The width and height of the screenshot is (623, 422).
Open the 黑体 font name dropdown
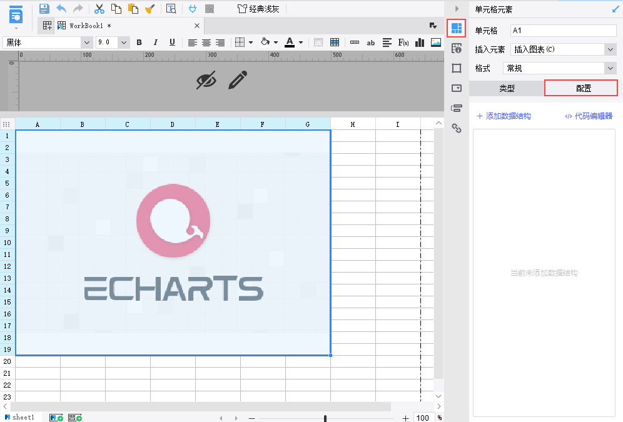pos(86,43)
